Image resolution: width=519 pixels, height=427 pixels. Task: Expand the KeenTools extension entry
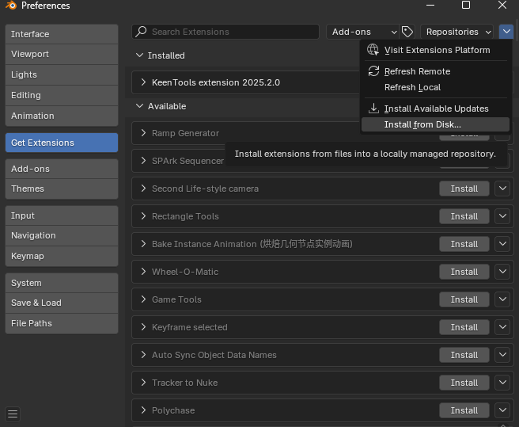click(143, 82)
